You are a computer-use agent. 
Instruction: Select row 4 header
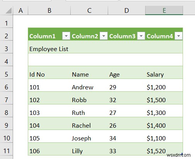[x=6, y=60]
